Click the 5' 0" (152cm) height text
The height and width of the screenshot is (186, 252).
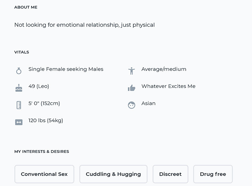tap(44, 103)
